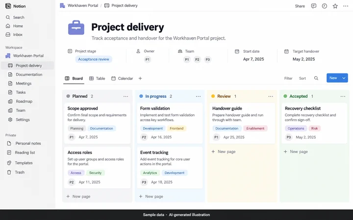Add New page in Review column

coord(224,152)
